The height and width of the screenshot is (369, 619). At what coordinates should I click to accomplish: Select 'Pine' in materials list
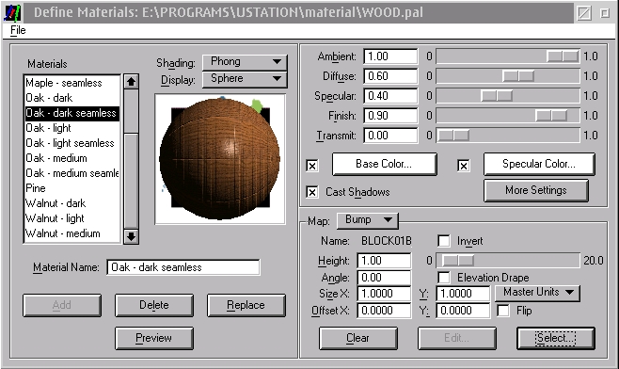coord(72,188)
